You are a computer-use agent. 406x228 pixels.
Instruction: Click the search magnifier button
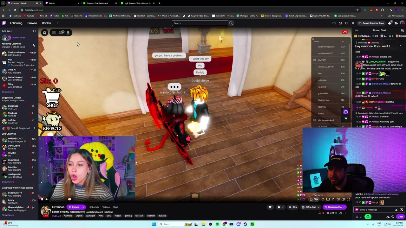pyautogui.click(x=231, y=23)
